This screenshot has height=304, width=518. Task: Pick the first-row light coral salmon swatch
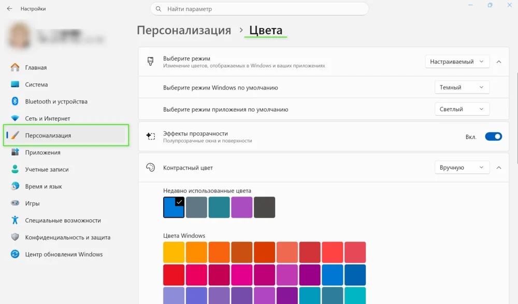point(287,252)
